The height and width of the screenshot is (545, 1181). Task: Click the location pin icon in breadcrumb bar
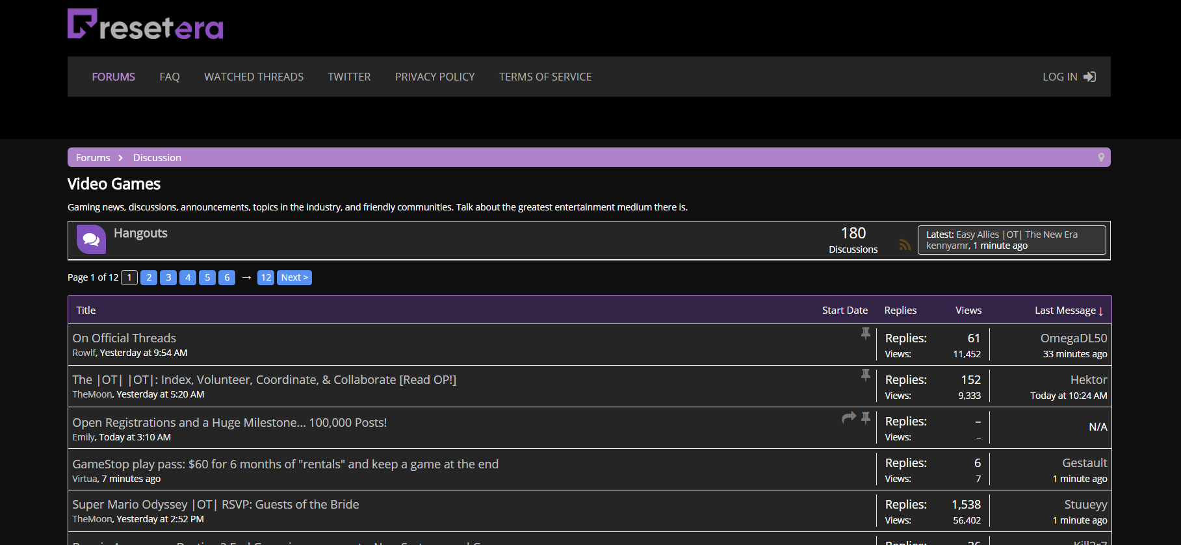[x=1101, y=157]
